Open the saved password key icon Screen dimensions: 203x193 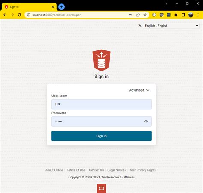[x=131, y=15]
